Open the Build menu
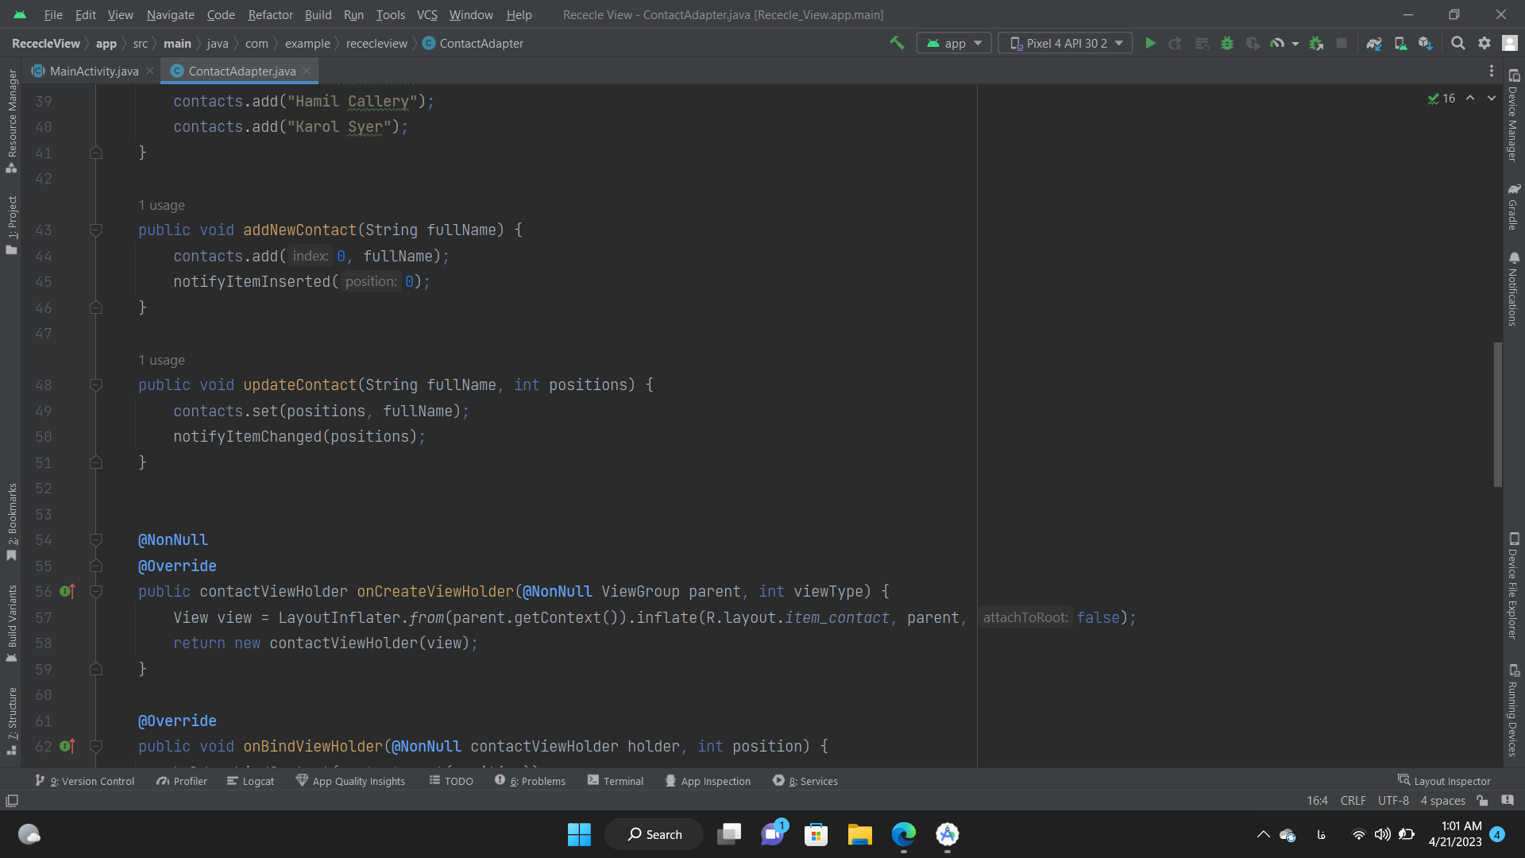 point(318,14)
